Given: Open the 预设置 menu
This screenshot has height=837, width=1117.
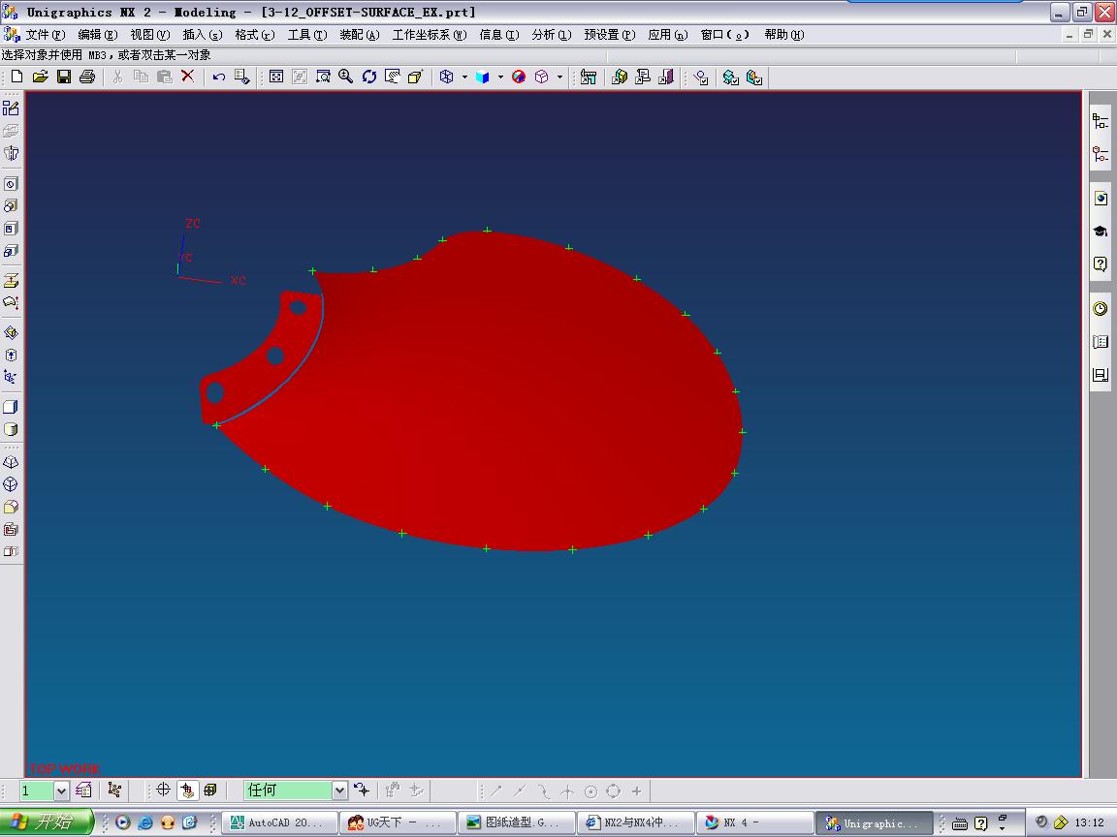Looking at the screenshot, I should click(x=610, y=34).
